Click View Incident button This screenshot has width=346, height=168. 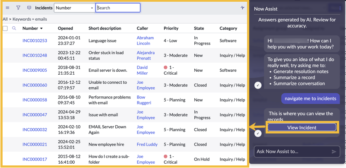coord(302,127)
